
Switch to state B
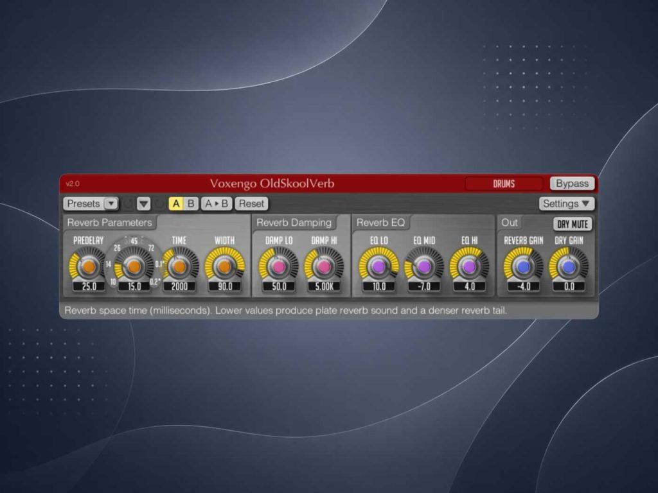click(x=191, y=203)
